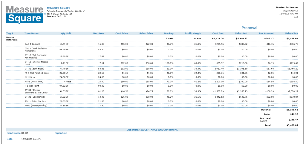Click the Tag 1 column header

(x=10, y=33)
